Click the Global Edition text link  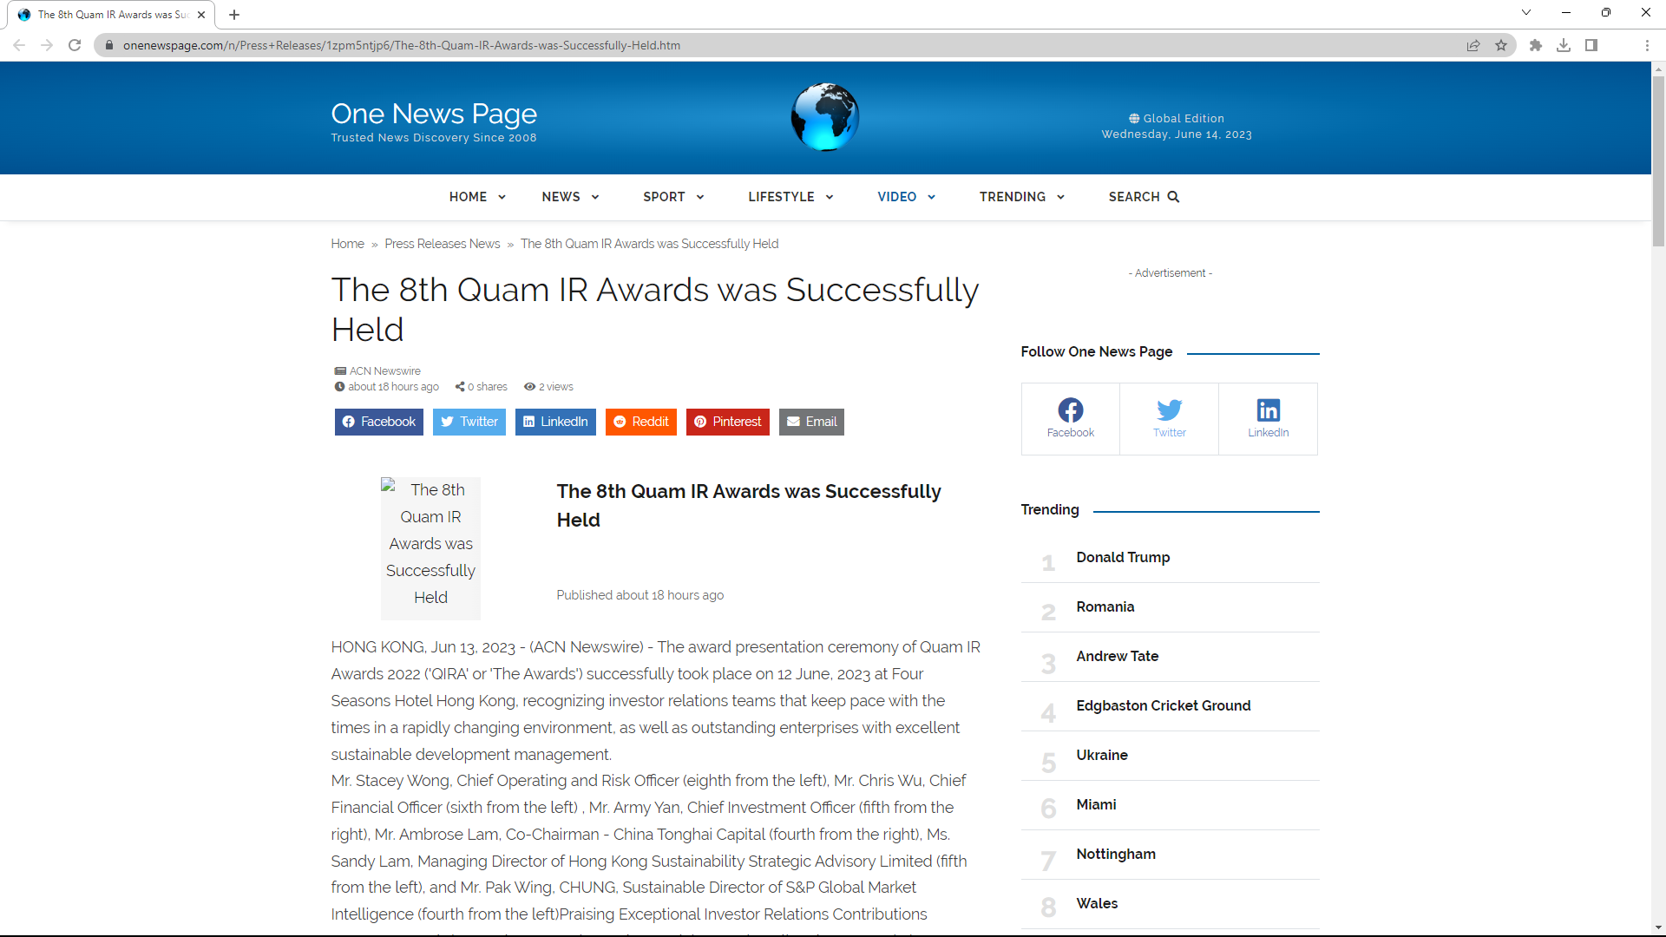coord(1184,119)
